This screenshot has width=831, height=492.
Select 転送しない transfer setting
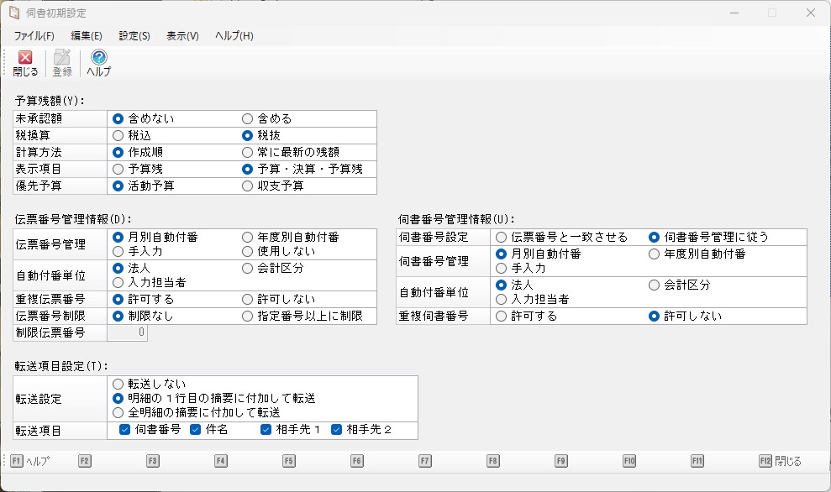(118, 384)
